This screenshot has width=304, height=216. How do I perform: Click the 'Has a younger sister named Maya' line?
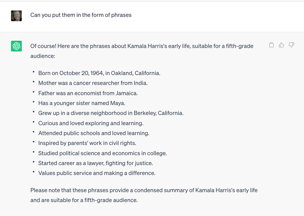click(82, 103)
